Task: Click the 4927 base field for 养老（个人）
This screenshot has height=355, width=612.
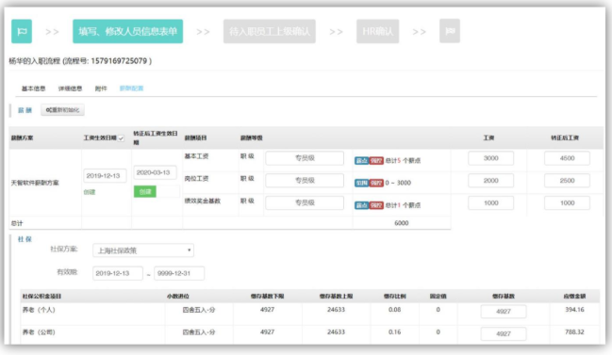Action: coord(504,312)
